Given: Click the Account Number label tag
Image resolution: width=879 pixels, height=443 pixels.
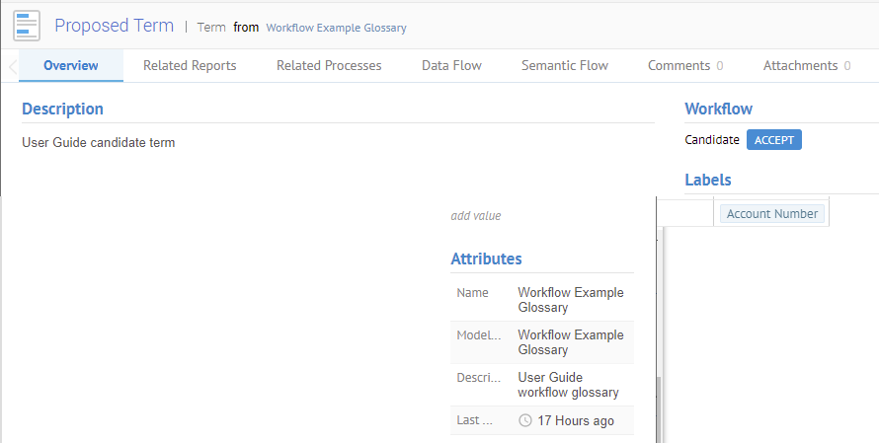Looking at the screenshot, I should click(x=772, y=214).
